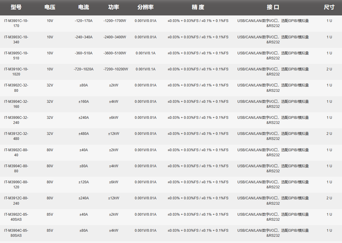The width and height of the screenshot is (342, 243).
Task: Click 2 U size in IT-M3910C-10-1020 row
Action: tap(329, 69)
